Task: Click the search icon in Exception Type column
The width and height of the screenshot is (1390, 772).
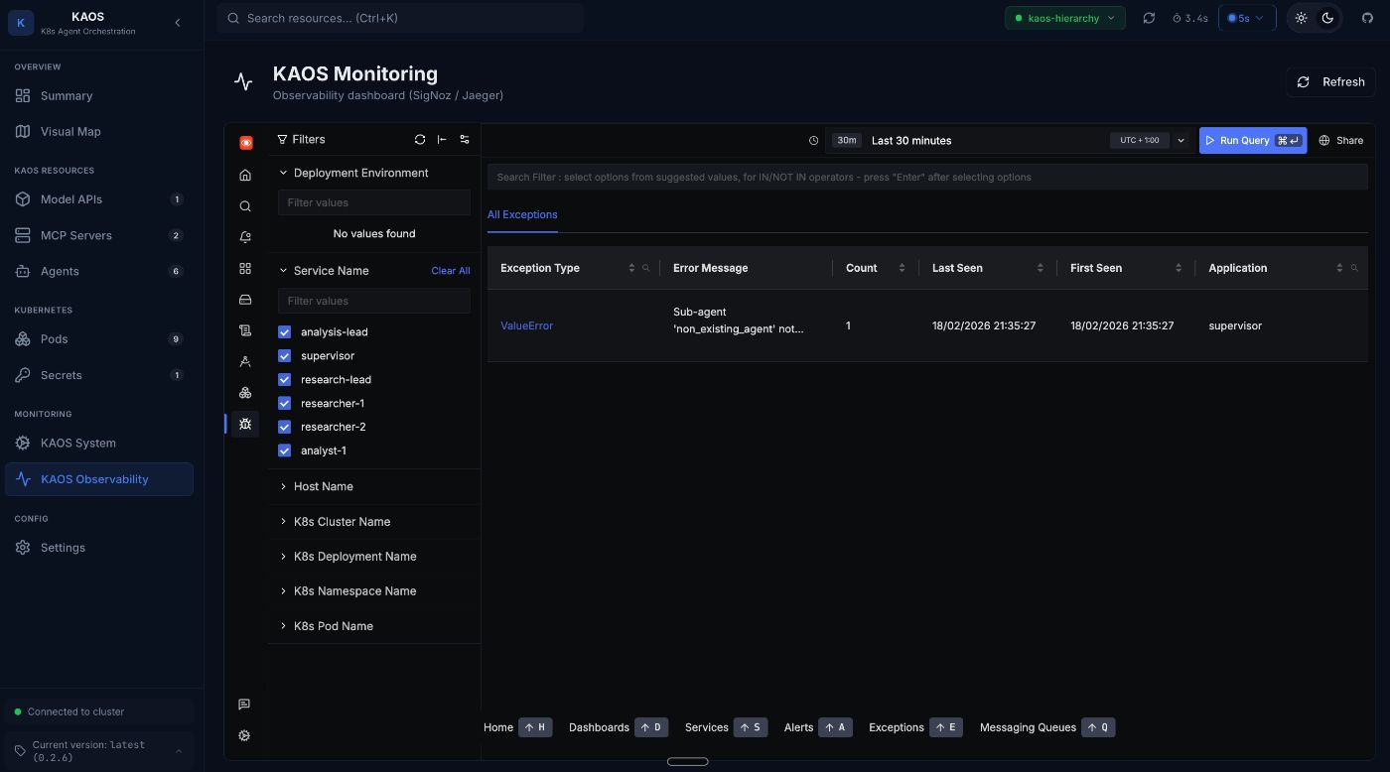Action: pyautogui.click(x=646, y=268)
